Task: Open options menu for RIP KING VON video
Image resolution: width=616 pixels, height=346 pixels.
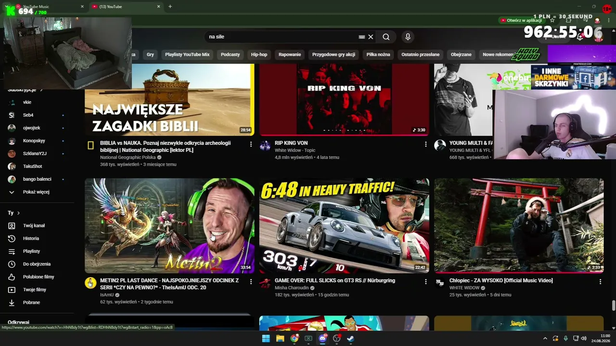Action: pyautogui.click(x=425, y=144)
